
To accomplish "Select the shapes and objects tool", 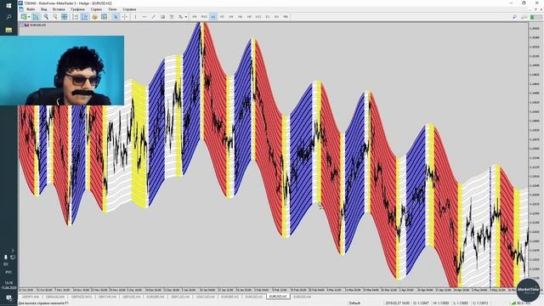I will tap(180, 17).
